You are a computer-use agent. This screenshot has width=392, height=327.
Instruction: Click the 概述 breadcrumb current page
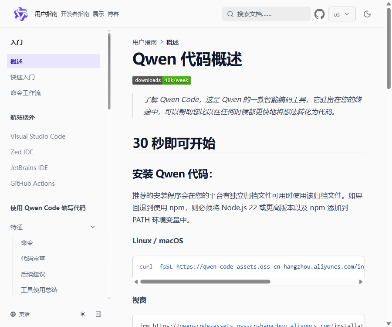coord(172,42)
